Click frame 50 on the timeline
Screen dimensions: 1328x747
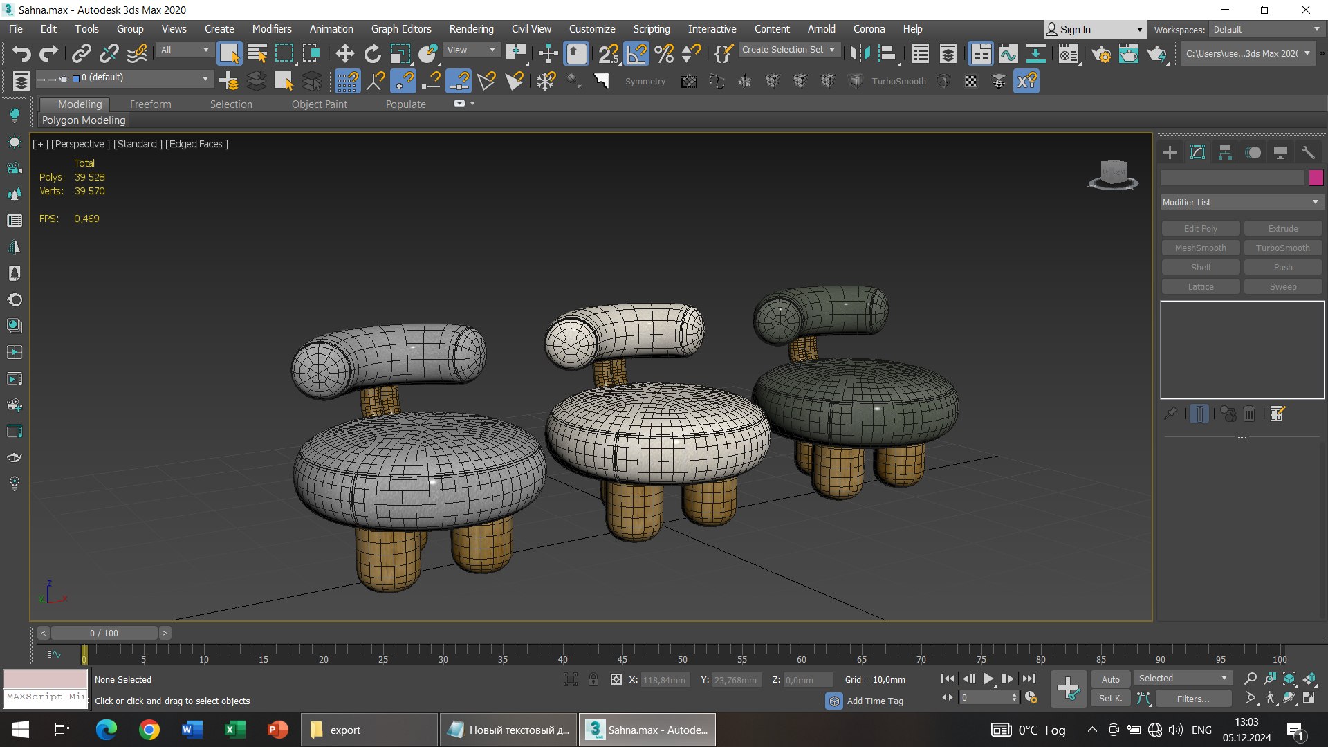pyautogui.click(x=682, y=656)
